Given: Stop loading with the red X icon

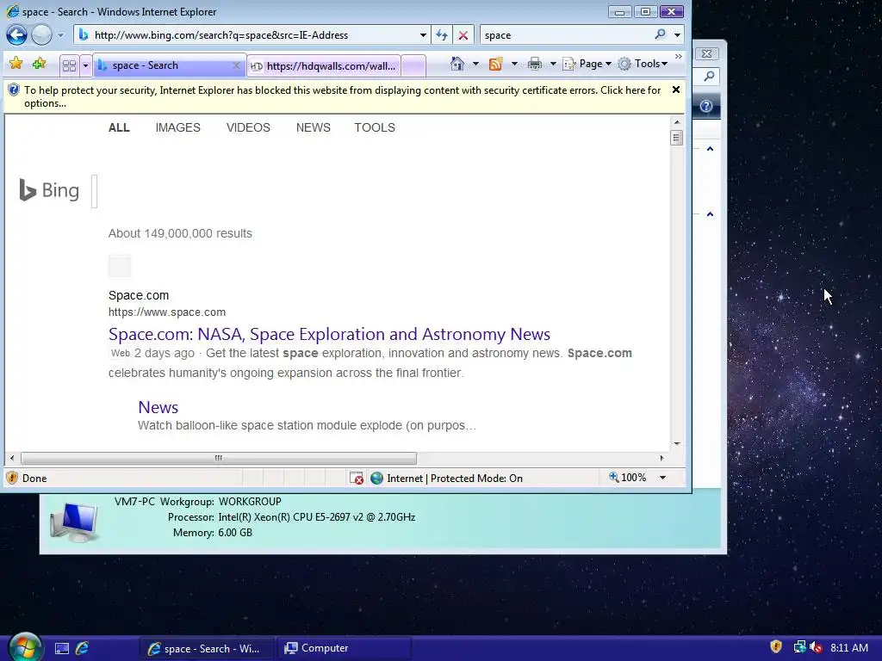Looking at the screenshot, I should coord(463,35).
